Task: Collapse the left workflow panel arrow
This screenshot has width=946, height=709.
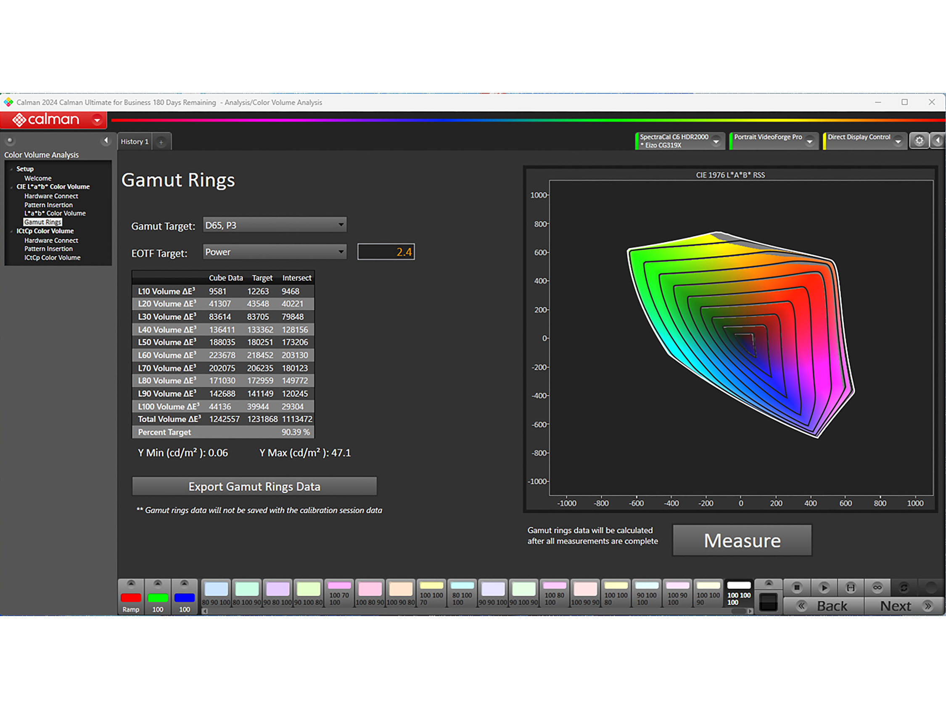Action: [106, 140]
